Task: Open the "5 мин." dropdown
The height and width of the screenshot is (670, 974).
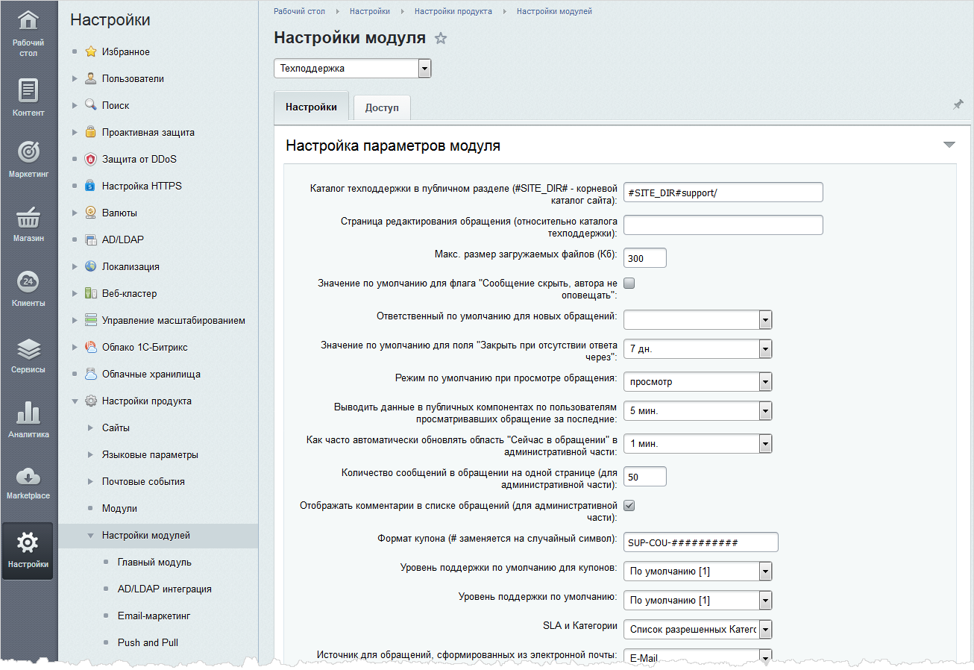Action: coord(697,410)
